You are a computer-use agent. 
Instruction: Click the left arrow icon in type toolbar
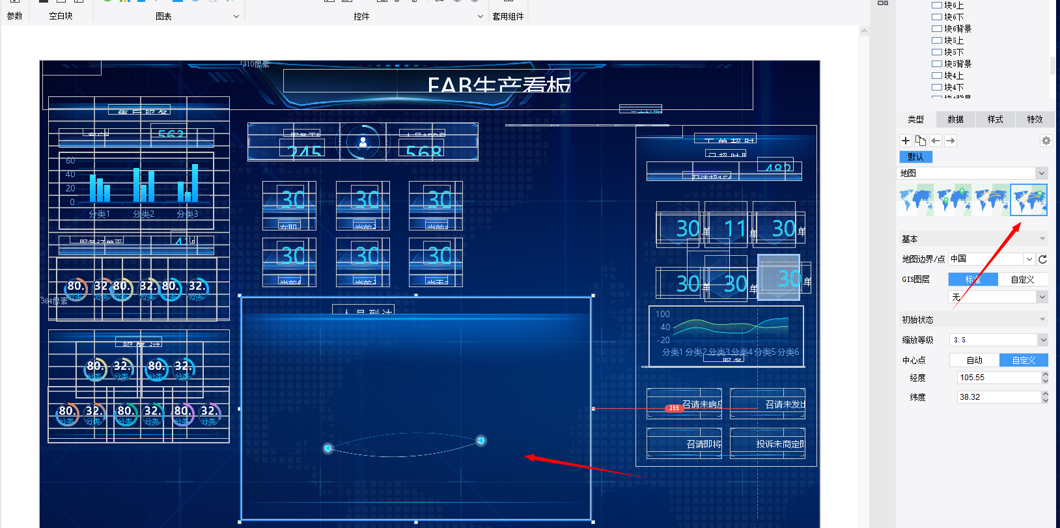point(936,141)
